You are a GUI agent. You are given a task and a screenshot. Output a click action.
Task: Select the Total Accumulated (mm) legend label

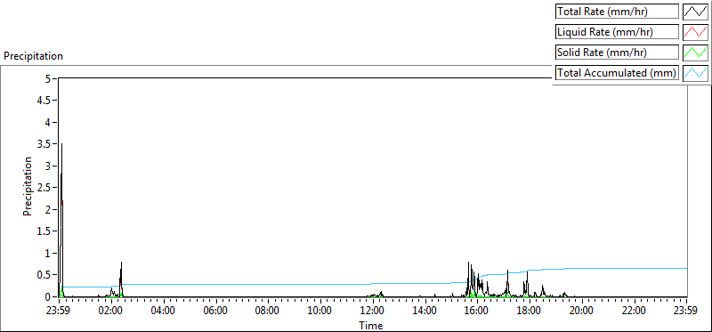[617, 73]
